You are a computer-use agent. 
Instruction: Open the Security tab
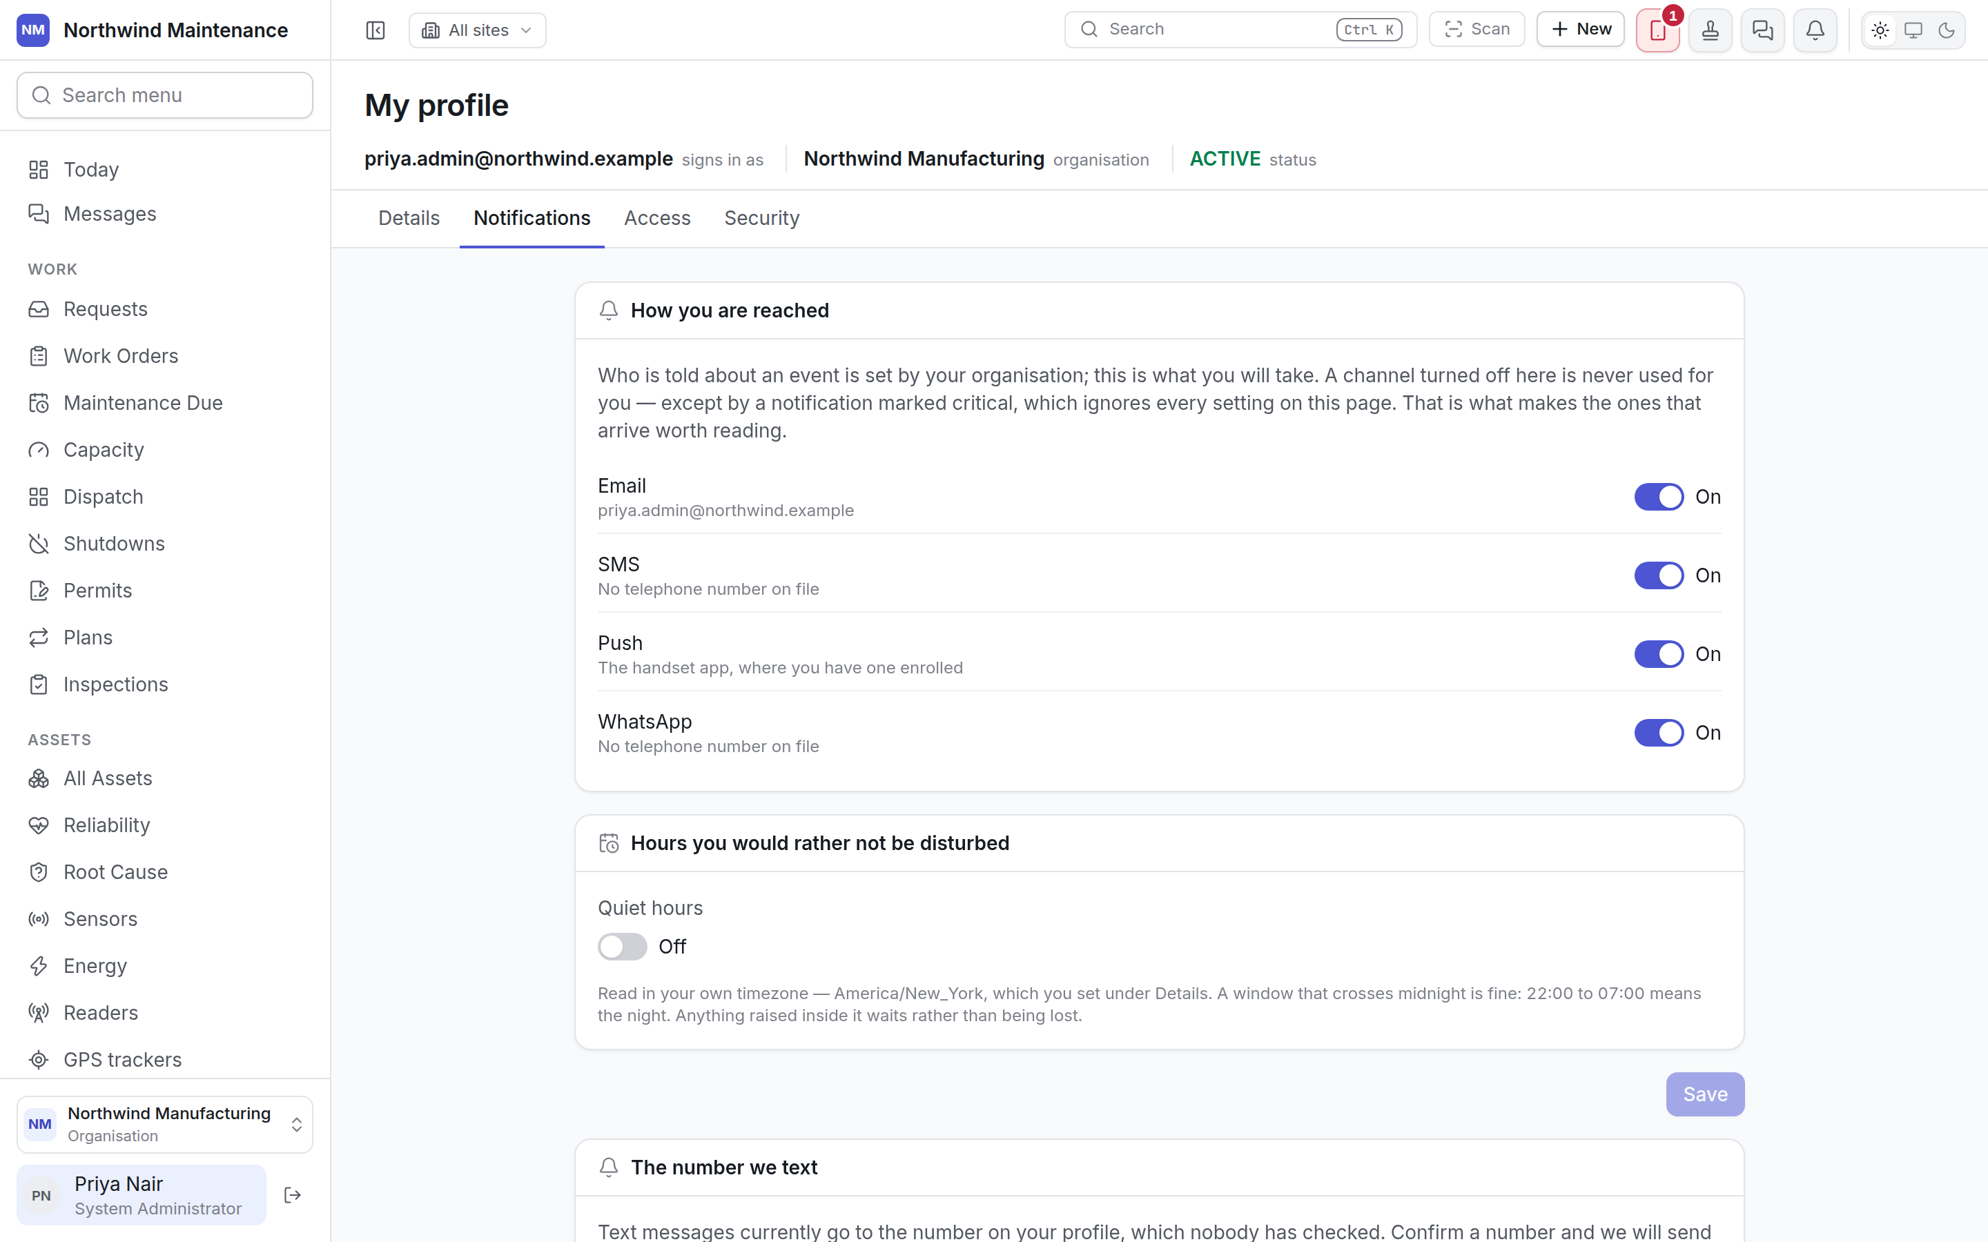pyautogui.click(x=761, y=219)
